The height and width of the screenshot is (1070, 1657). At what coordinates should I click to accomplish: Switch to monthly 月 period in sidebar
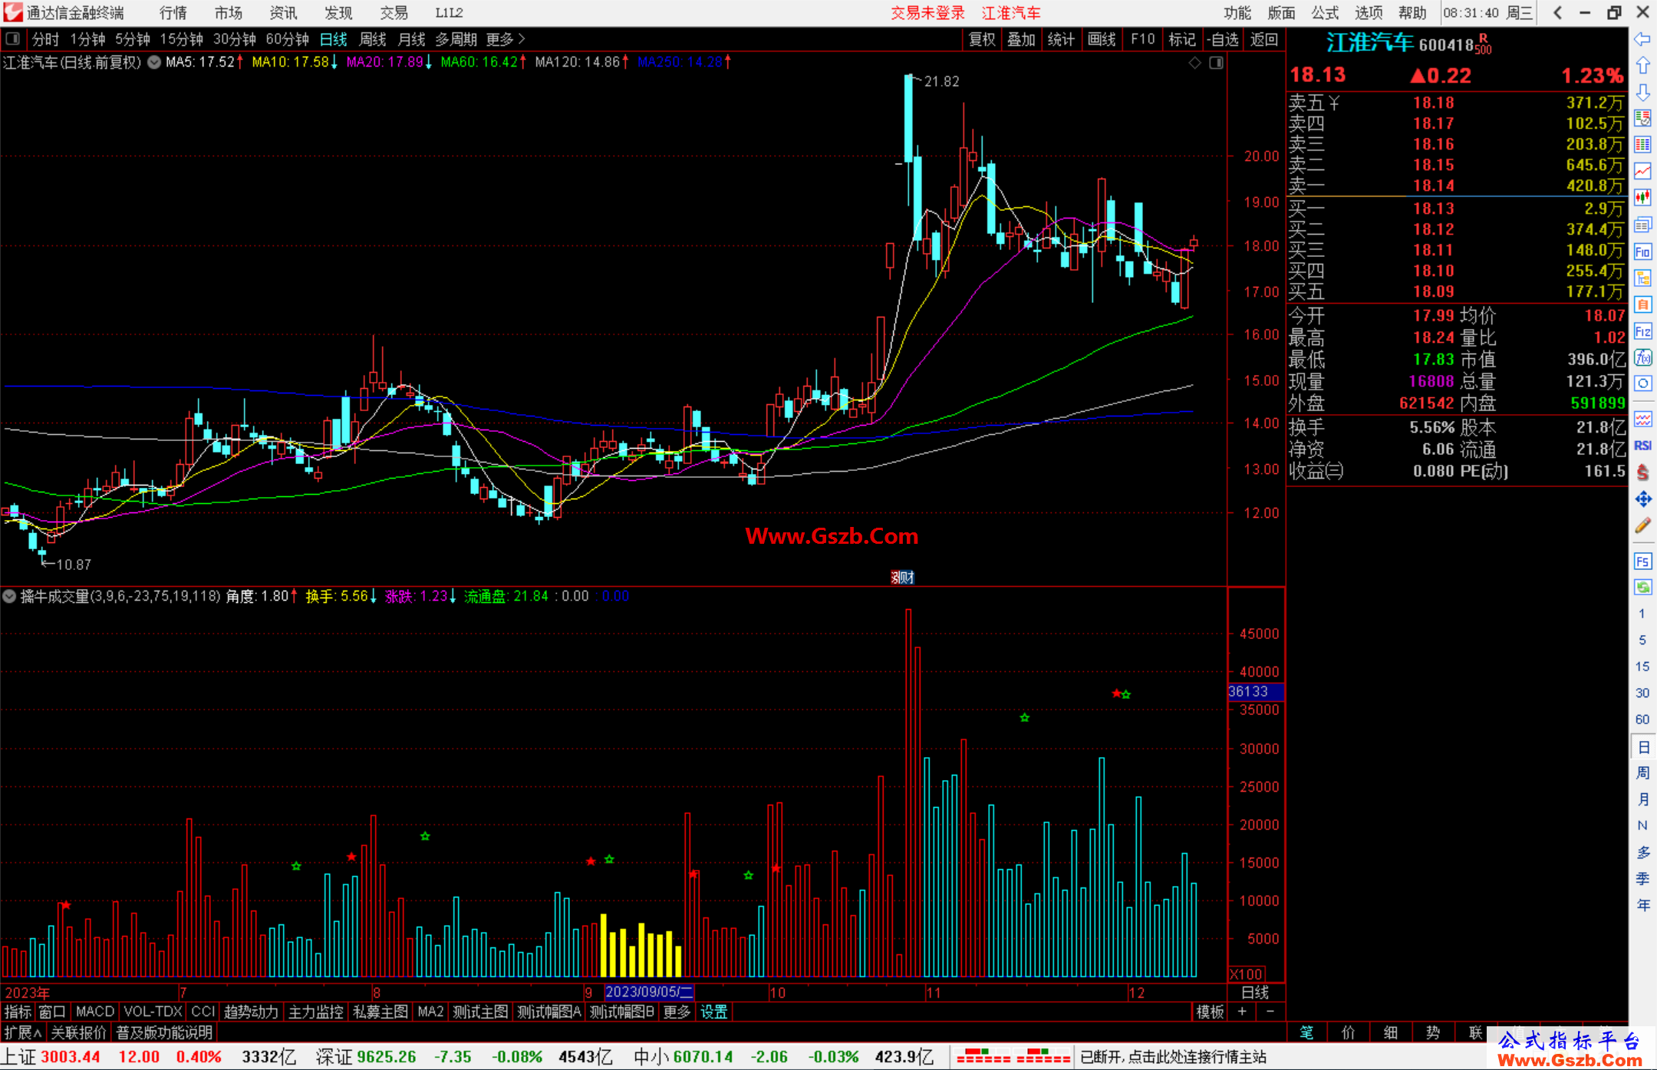coord(1642,799)
